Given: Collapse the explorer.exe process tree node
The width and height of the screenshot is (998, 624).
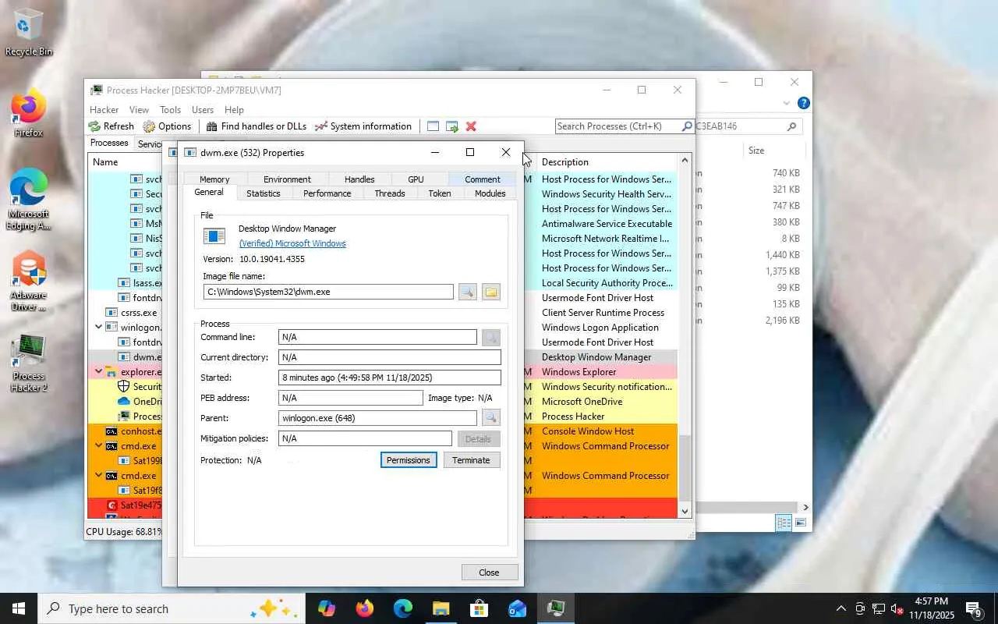Looking at the screenshot, I should tap(98, 372).
